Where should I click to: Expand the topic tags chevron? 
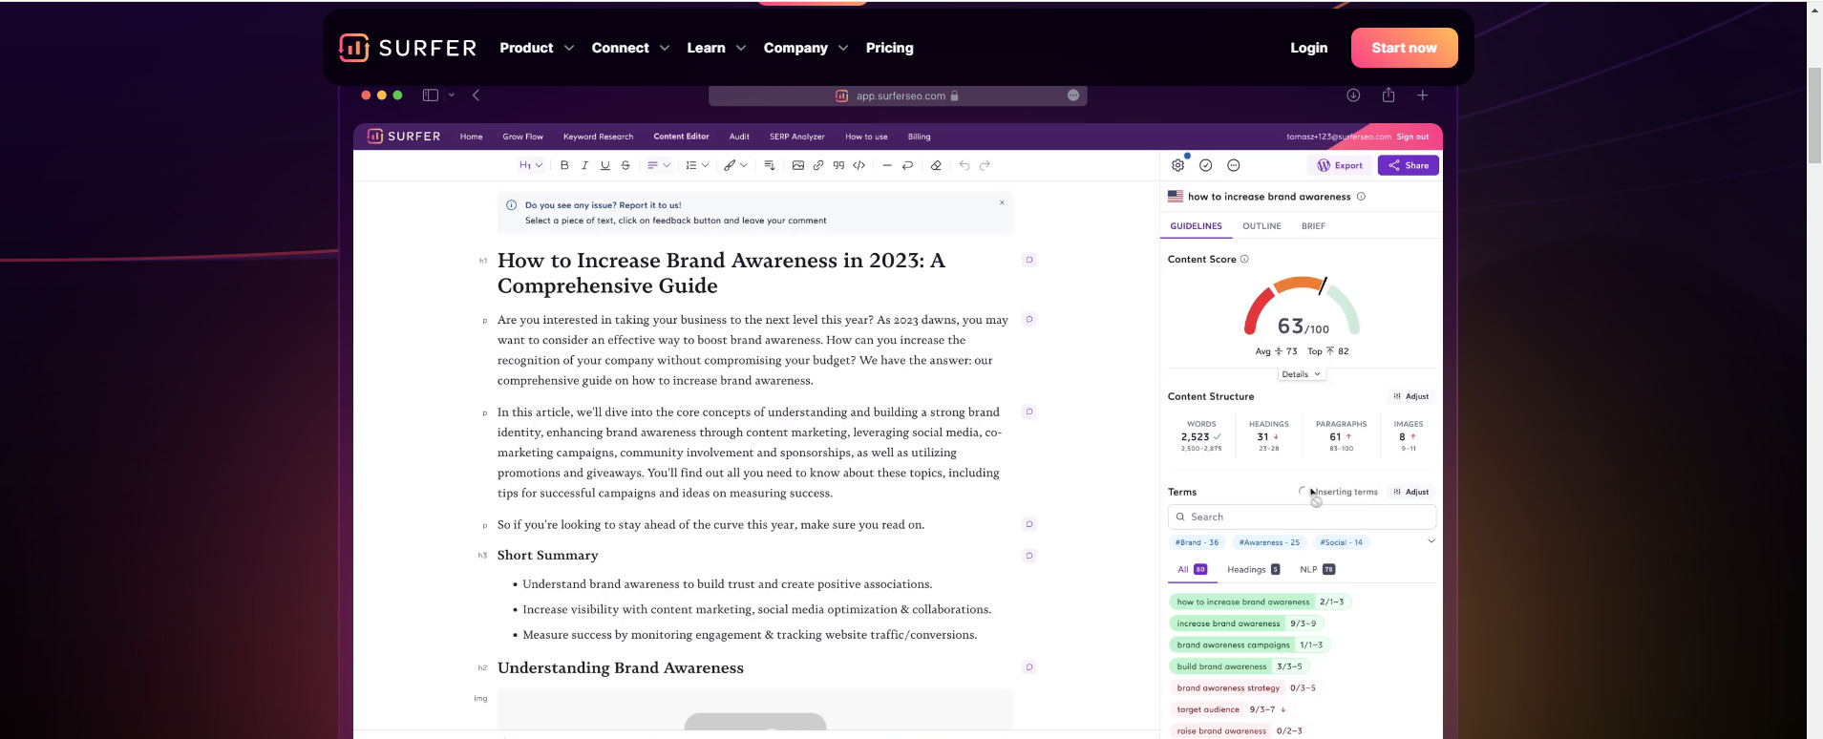pyautogui.click(x=1431, y=541)
